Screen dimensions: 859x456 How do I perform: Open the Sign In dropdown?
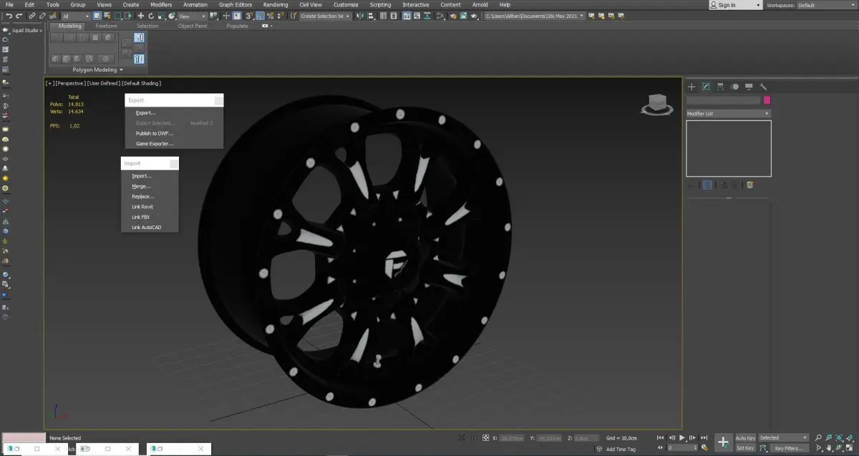pos(735,5)
